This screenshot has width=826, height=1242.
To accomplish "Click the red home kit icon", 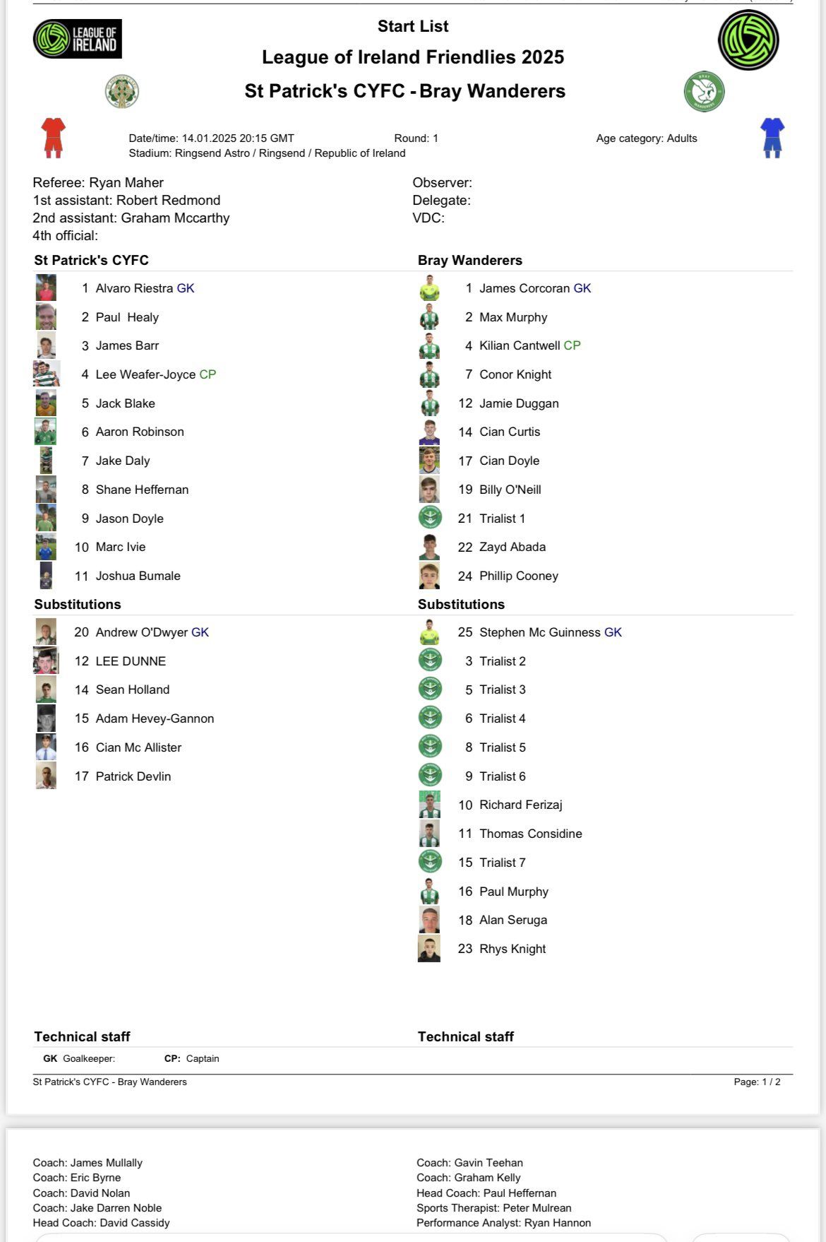I will pos(53,138).
